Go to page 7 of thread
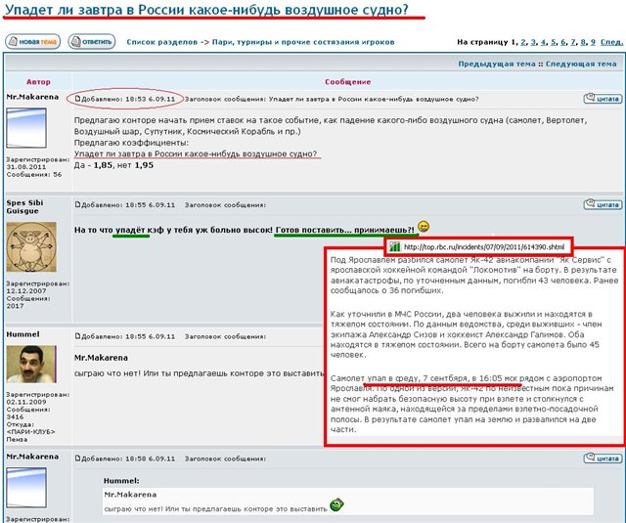This screenshot has width=626, height=523. click(573, 42)
